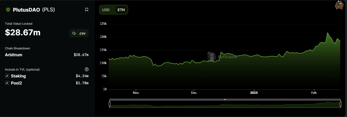Click the left handle of the range slider
Viewport: 347px width, 117px height.
110,104
